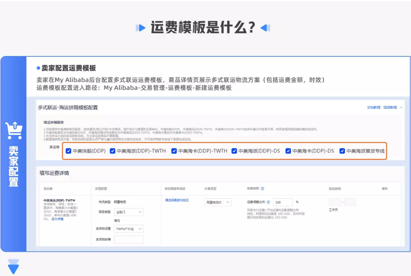Toggle 中美海派(DDP)-TWTH checkbox

coord(113,151)
